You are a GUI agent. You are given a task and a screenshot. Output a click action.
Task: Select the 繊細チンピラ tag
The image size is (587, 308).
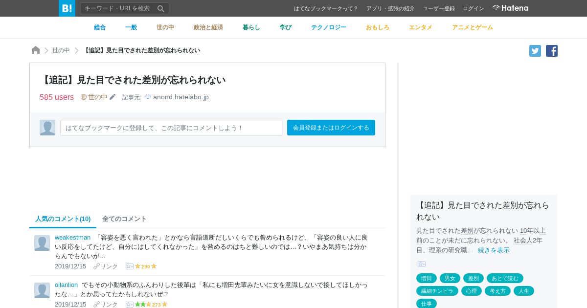pos(437,291)
